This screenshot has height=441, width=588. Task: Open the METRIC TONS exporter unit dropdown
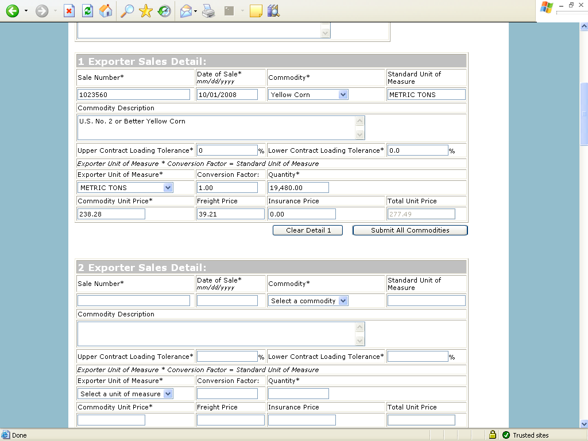click(168, 188)
